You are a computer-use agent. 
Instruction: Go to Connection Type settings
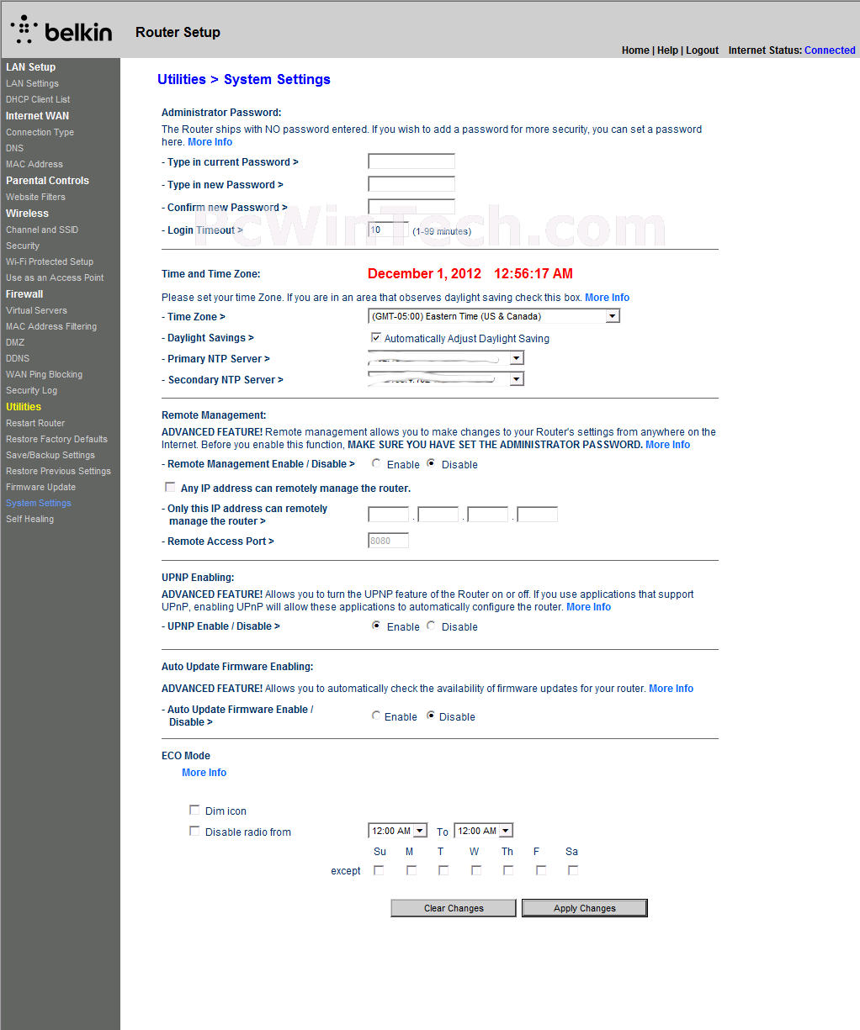click(40, 132)
